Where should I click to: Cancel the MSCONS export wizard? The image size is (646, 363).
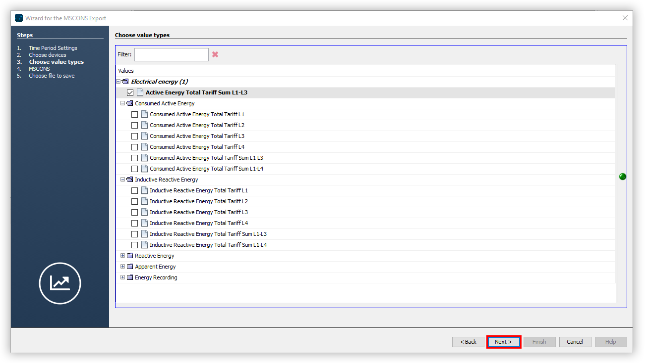(575, 341)
